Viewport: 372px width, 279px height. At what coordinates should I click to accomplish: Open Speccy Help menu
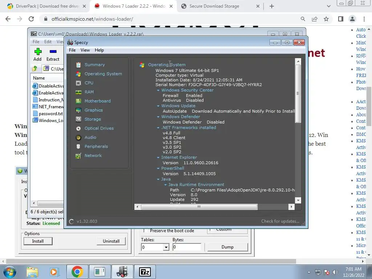click(x=99, y=50)
